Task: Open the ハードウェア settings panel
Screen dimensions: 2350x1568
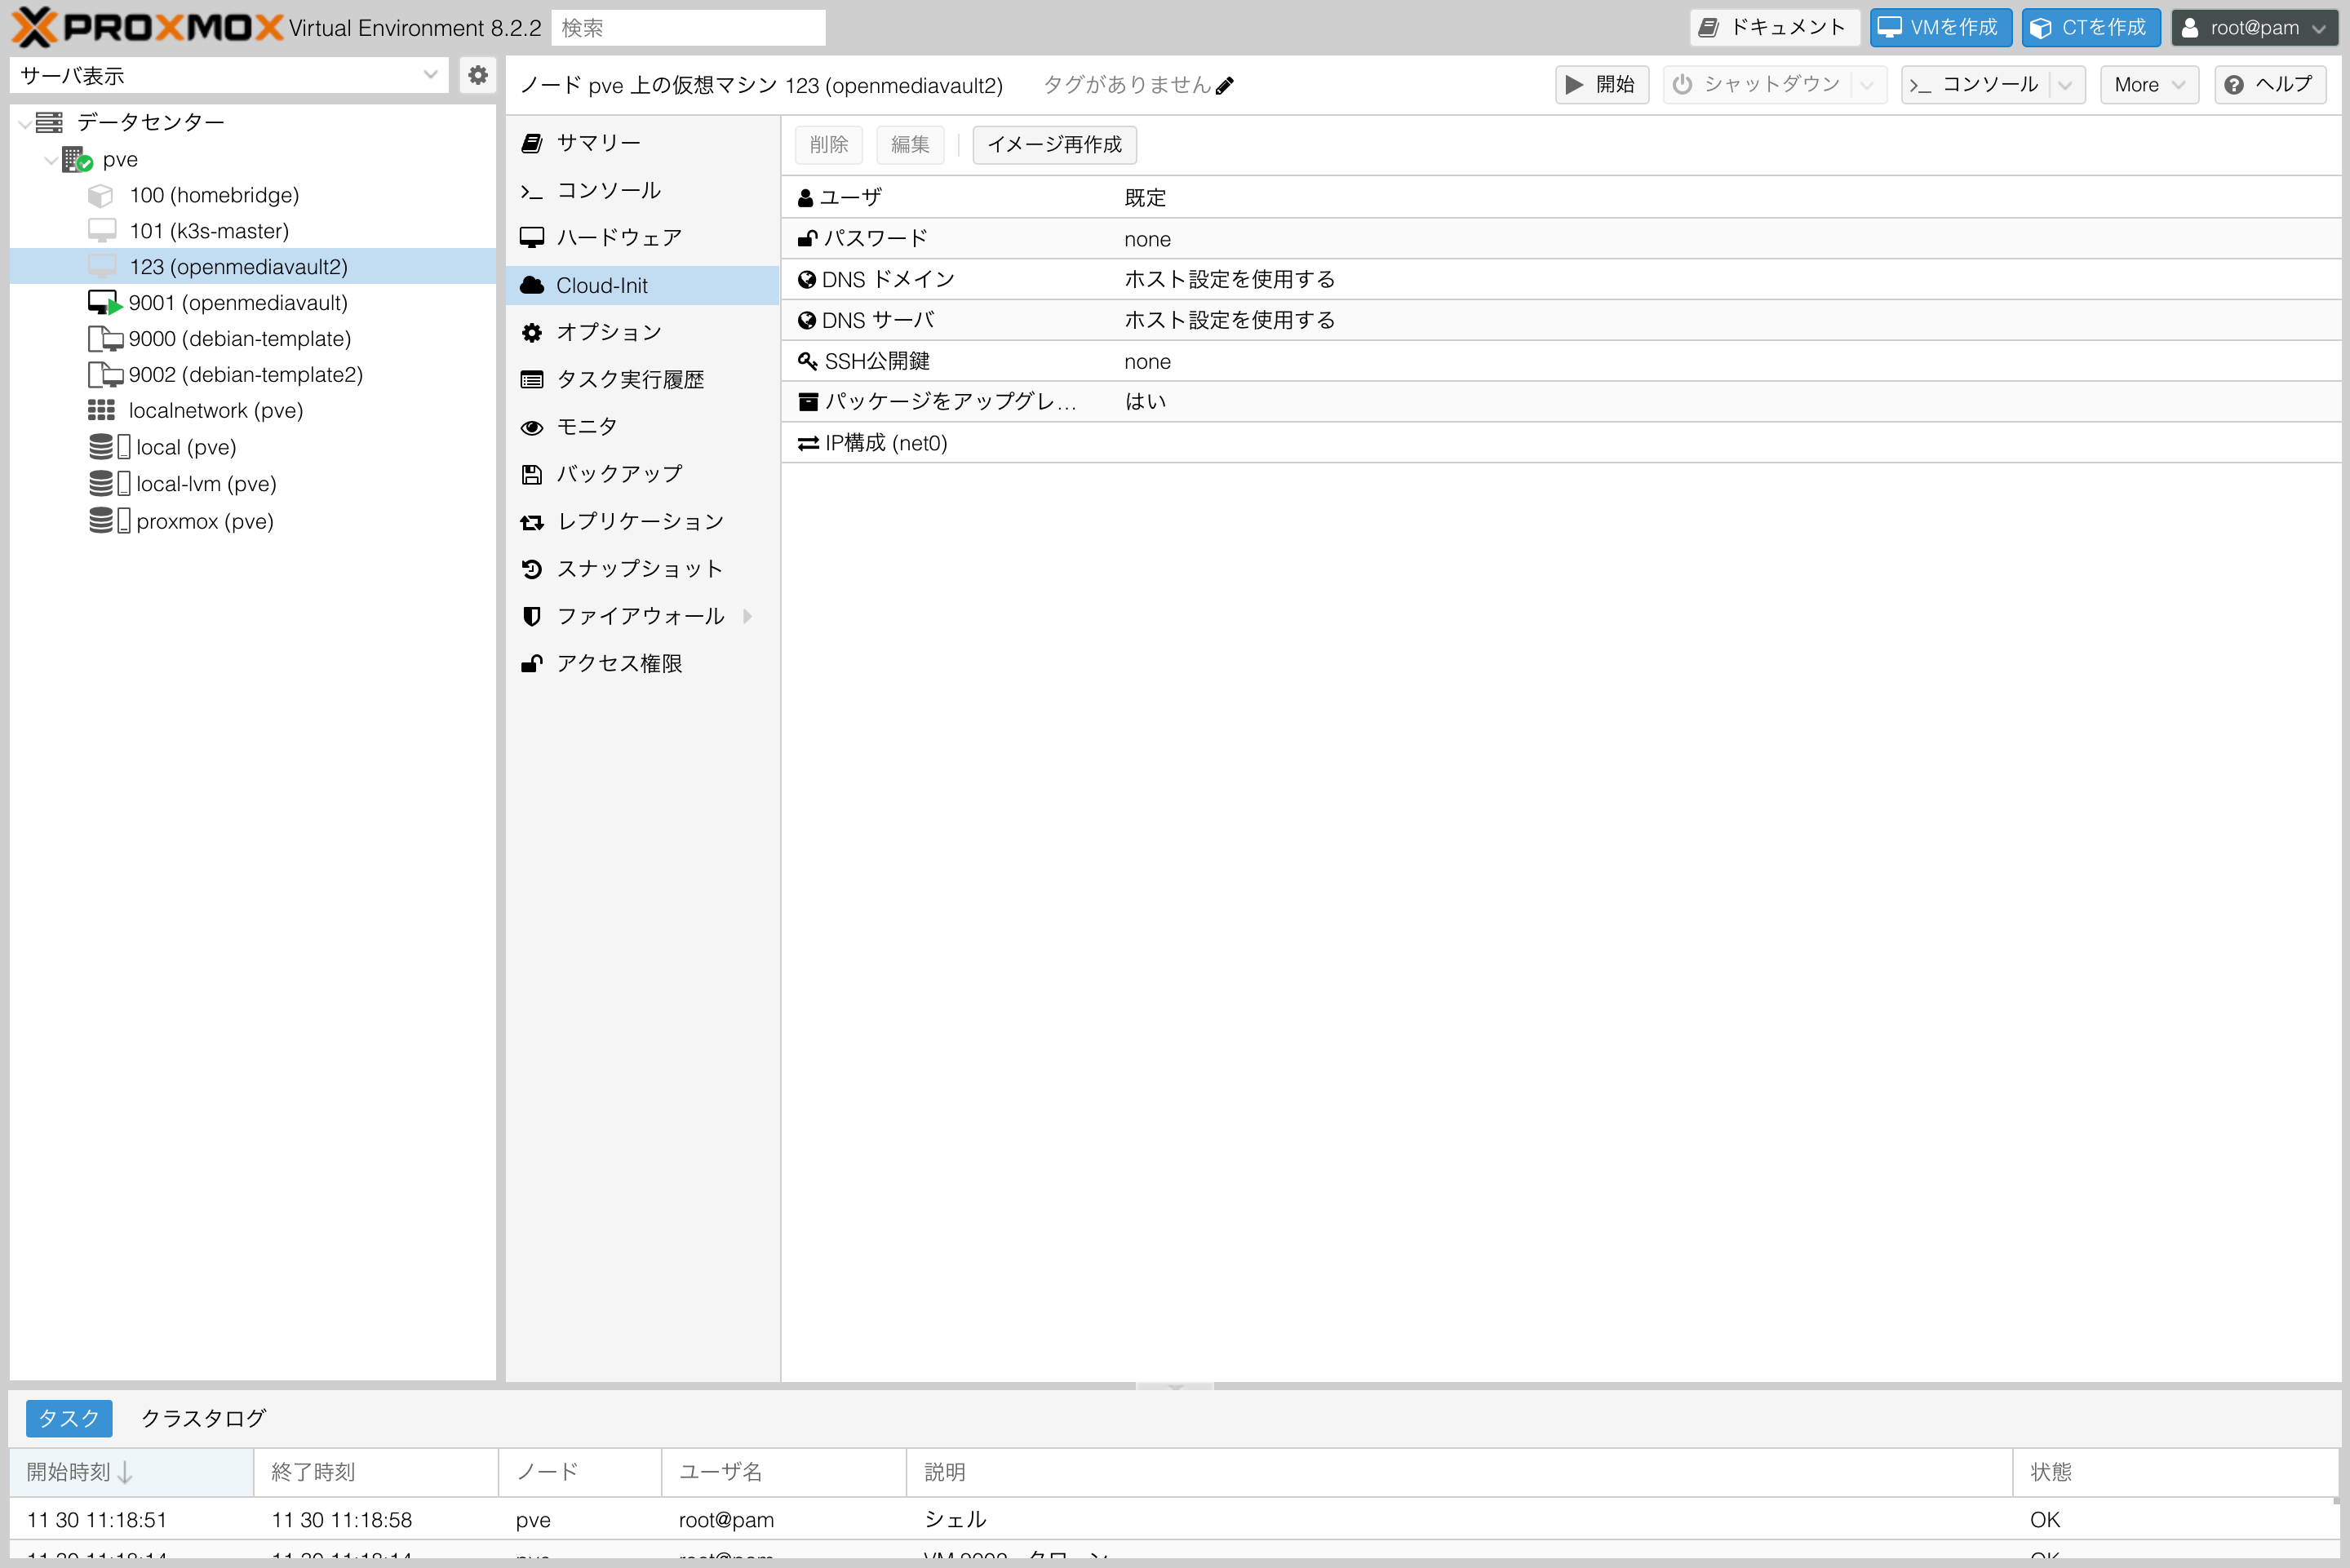Action: pyautogui.click(x=617, y=237)
